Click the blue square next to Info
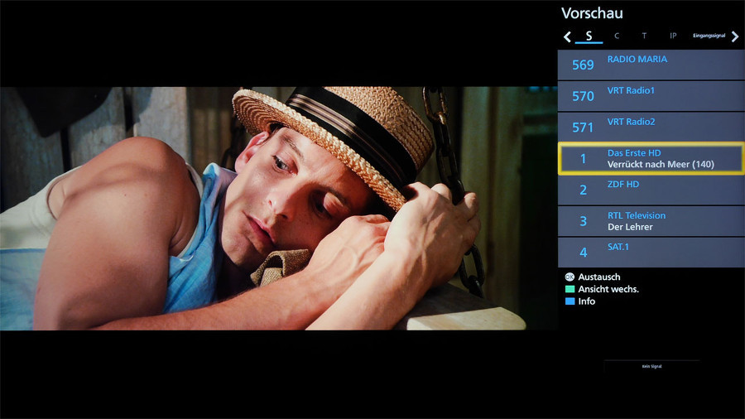The width and height of the screenshot is (745, 419). (570, 301)
